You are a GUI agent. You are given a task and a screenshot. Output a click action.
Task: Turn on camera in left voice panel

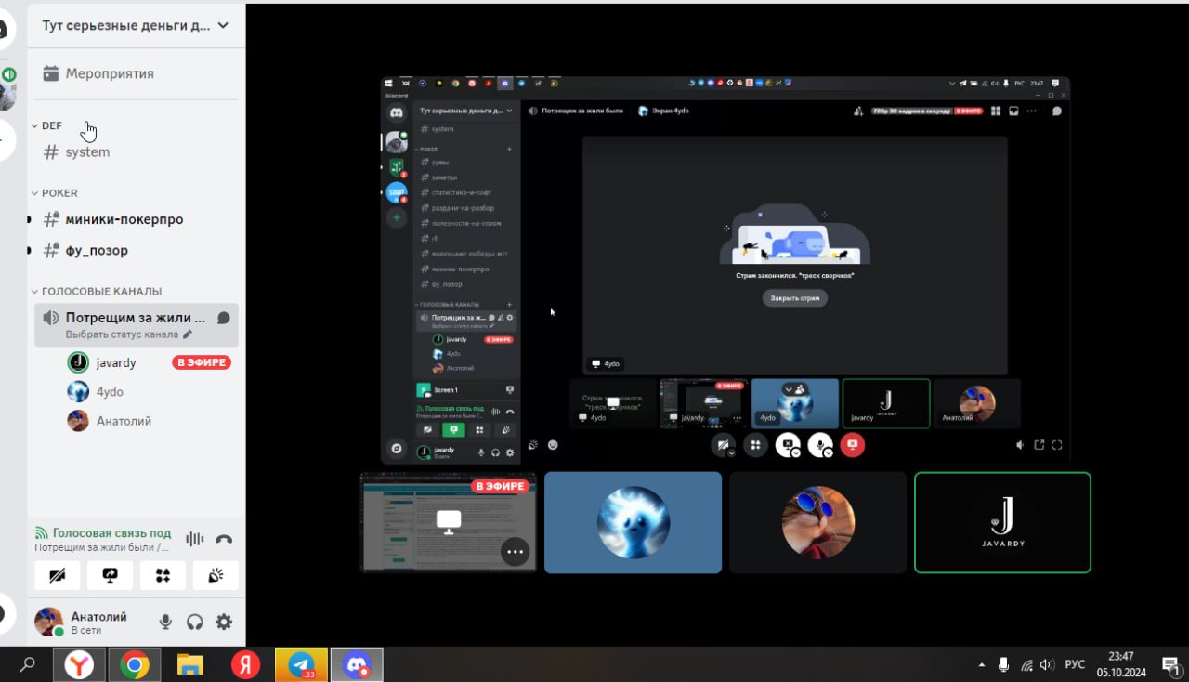[57, 575]
